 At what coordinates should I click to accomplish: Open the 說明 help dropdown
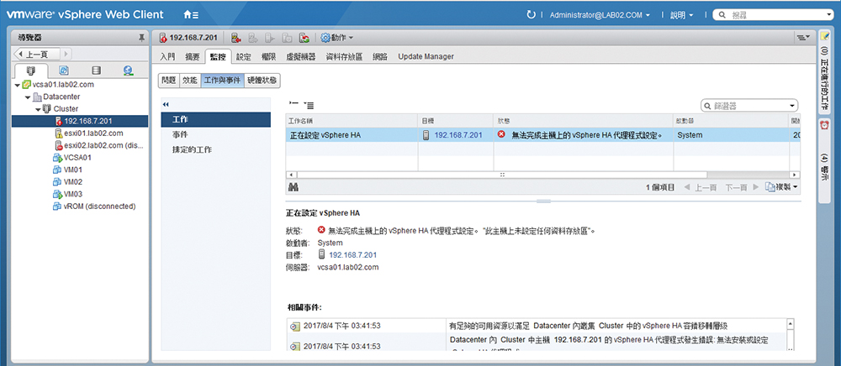pos(682,15)
